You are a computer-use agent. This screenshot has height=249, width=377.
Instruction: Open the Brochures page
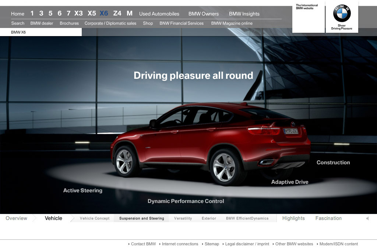(69, 23)
